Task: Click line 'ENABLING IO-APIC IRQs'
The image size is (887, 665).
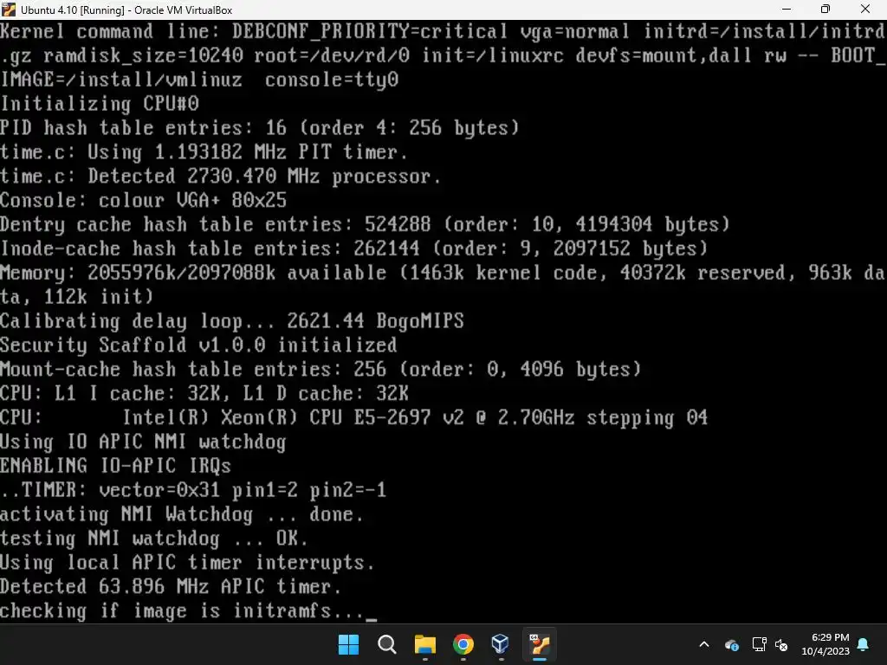Action: point(116,467)
